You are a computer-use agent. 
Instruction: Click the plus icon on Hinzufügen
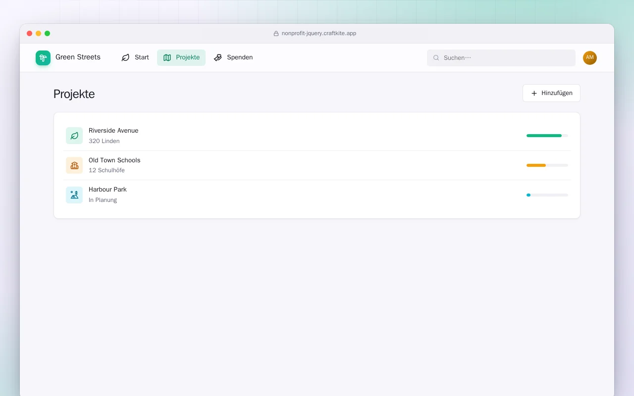pyautogui.click(x=534, y=93)
